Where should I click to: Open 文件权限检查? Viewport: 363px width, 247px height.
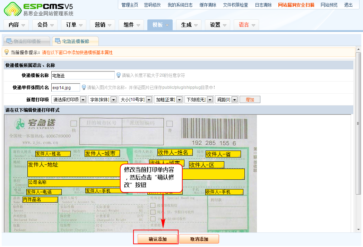point(235,5)
